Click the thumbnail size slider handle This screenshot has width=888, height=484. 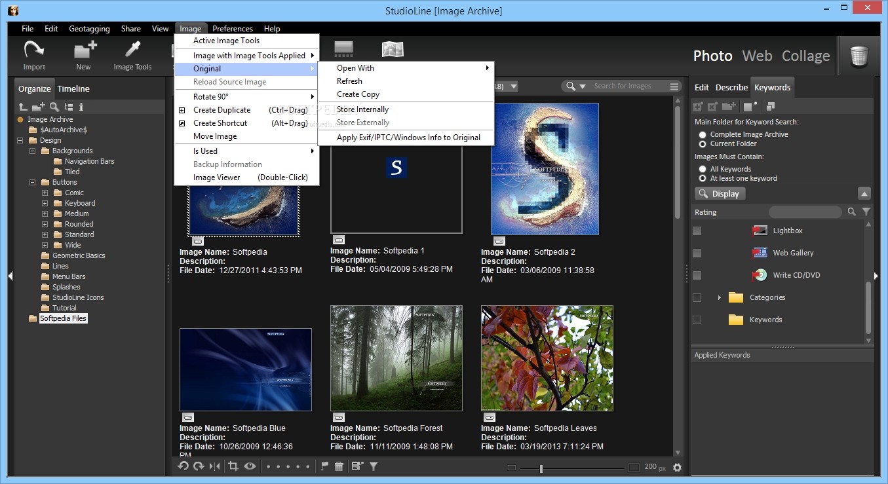click(541, 468)
